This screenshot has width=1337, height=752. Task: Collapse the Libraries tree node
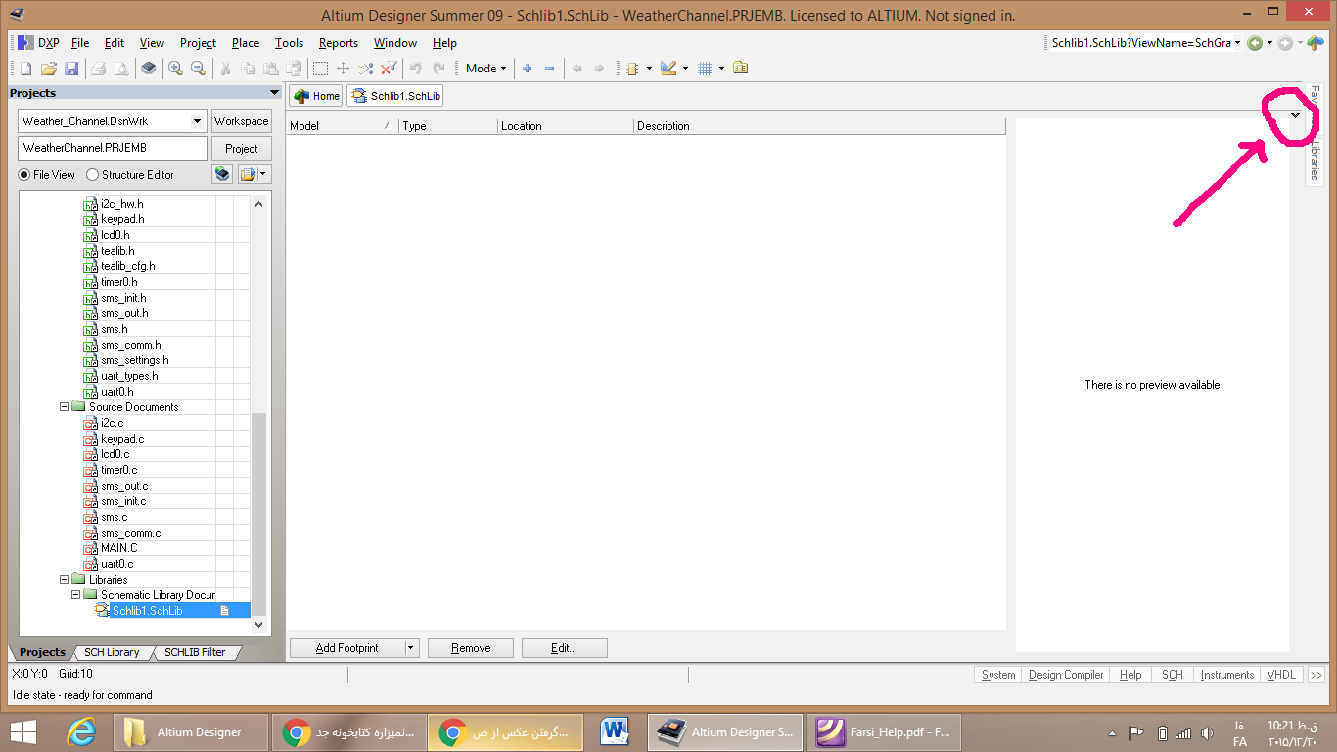pyautogui.click(x=65, y=580)
